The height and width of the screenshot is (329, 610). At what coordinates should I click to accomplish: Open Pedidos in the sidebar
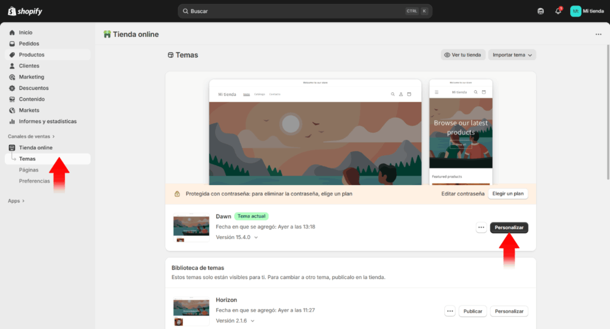point(29,43)
